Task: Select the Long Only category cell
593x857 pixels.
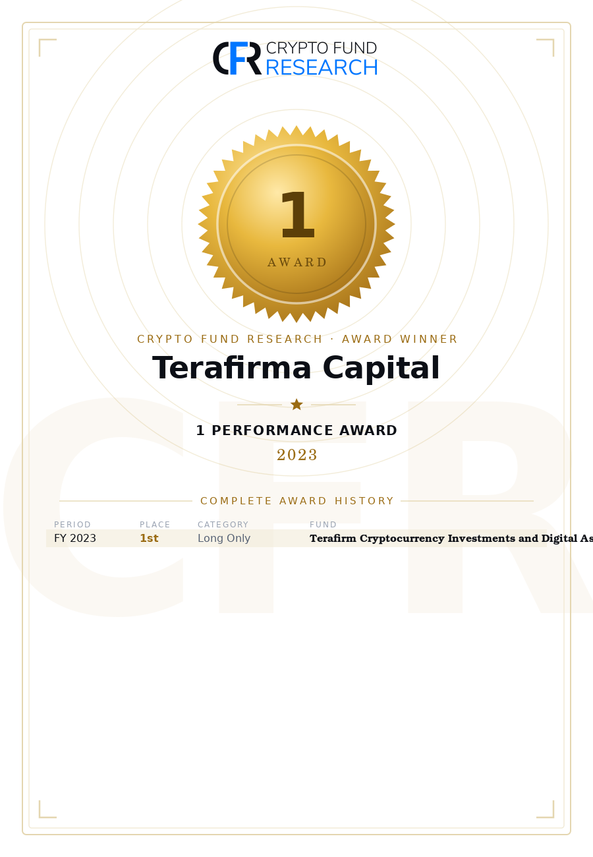Action: 224,539
